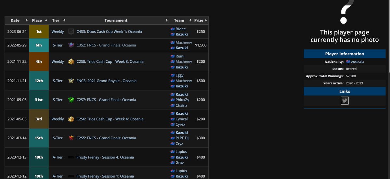Viewport: 390px width, 179px height.
Task: Click the date 2021-11-22
Action: pyautogui.click(x=17, y=61)
